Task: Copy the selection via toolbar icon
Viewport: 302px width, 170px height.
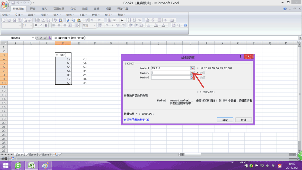Action: (73, 20)
